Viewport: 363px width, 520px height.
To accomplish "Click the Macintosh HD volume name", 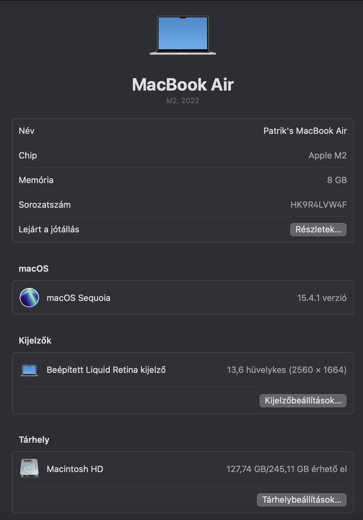I will click(75, 469).
